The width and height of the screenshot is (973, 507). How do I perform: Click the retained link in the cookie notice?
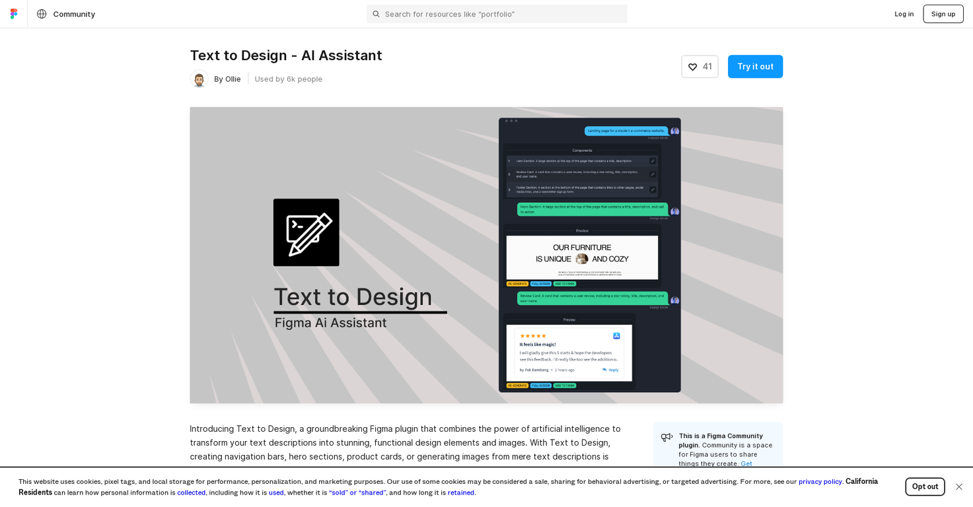pos(460,492)
